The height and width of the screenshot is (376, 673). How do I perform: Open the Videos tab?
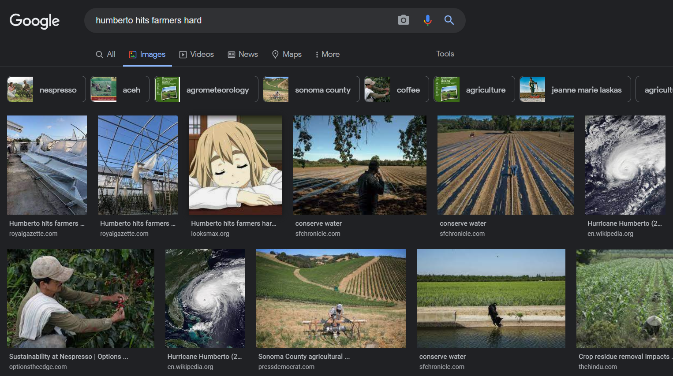[196, 54]
